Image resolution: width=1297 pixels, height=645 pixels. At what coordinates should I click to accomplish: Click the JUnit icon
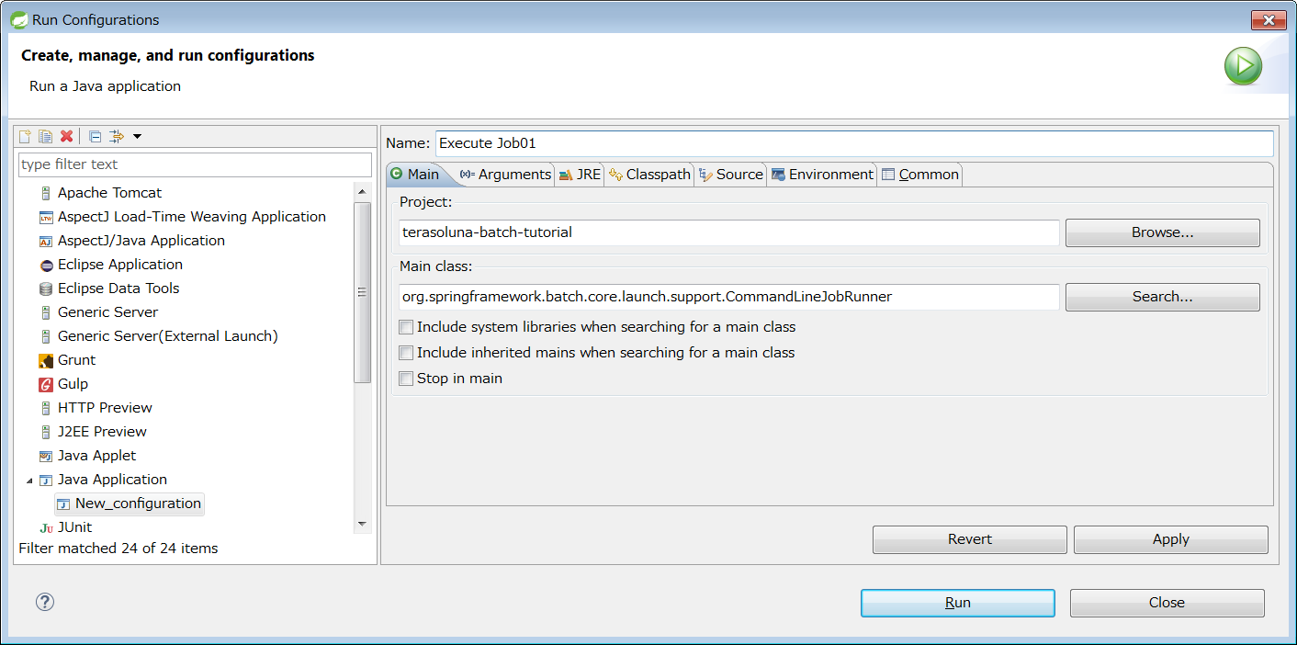(x=46, y=527)
